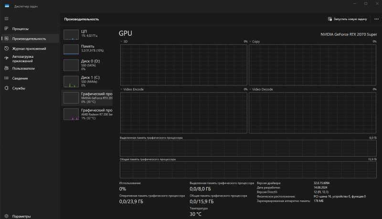
Task: Click the Processes icon in sidebar
Action: 7,29
